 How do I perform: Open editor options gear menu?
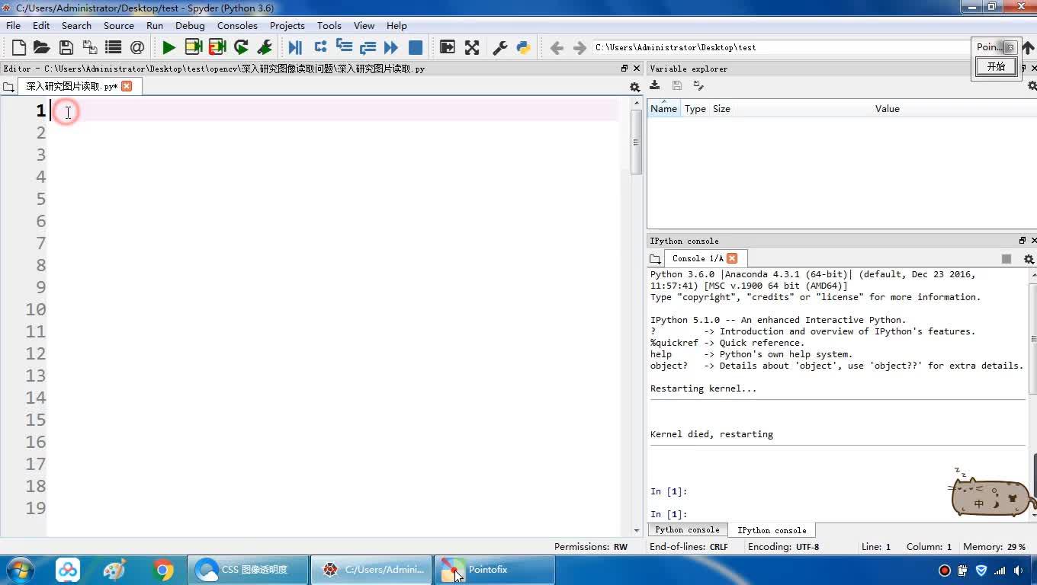click(x=634, y=87)
